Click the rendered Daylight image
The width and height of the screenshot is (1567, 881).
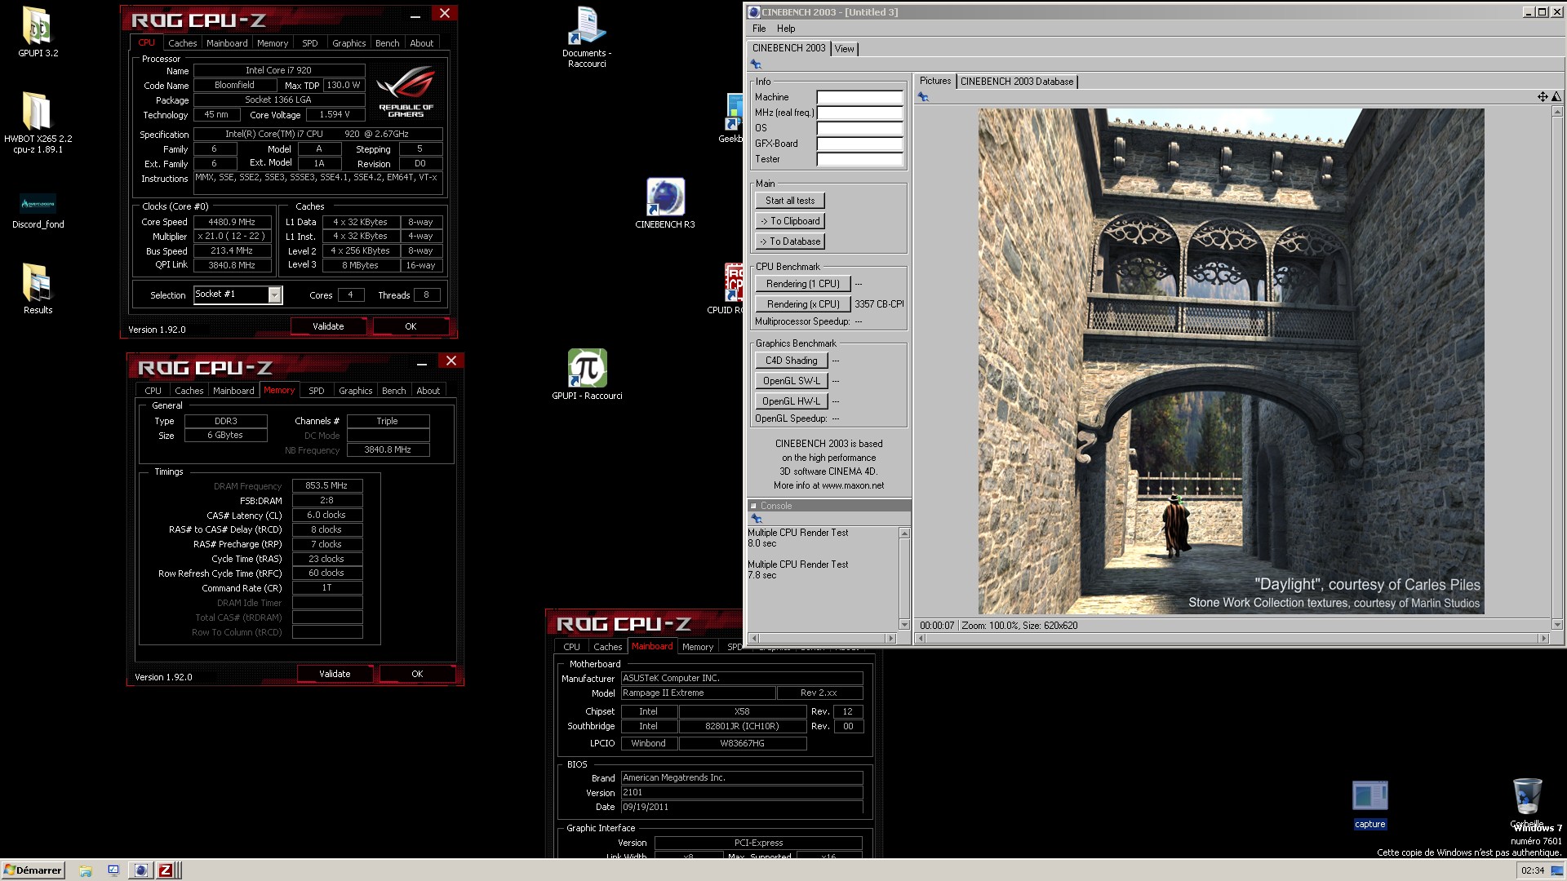click(x=1231, y=361)
